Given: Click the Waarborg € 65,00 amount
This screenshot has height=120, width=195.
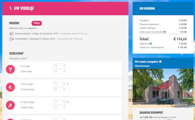Looking at the screenshot, I should pyautogui.click(x=183, y=44).
